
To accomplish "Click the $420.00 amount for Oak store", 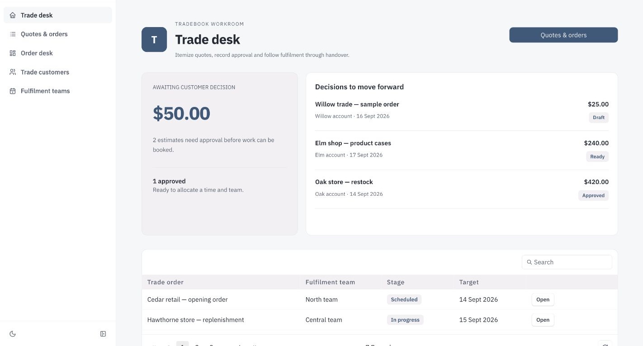I will pyautogui.click(x=596, y=182).
